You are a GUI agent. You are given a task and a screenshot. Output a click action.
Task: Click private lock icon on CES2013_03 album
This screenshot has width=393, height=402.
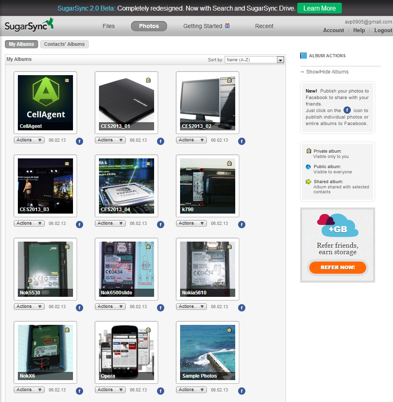pos(67,163)
